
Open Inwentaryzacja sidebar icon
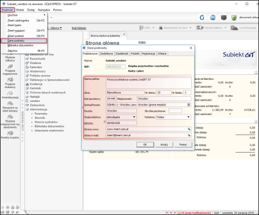[10, 95]
